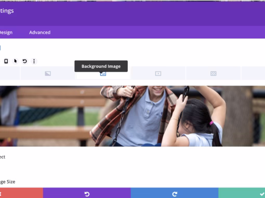Click the hover mode cursor icon
The width and height of the screenshot is (265, 198).
click(16, 61)
